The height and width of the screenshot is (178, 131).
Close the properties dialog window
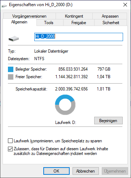tap(125, 5)
